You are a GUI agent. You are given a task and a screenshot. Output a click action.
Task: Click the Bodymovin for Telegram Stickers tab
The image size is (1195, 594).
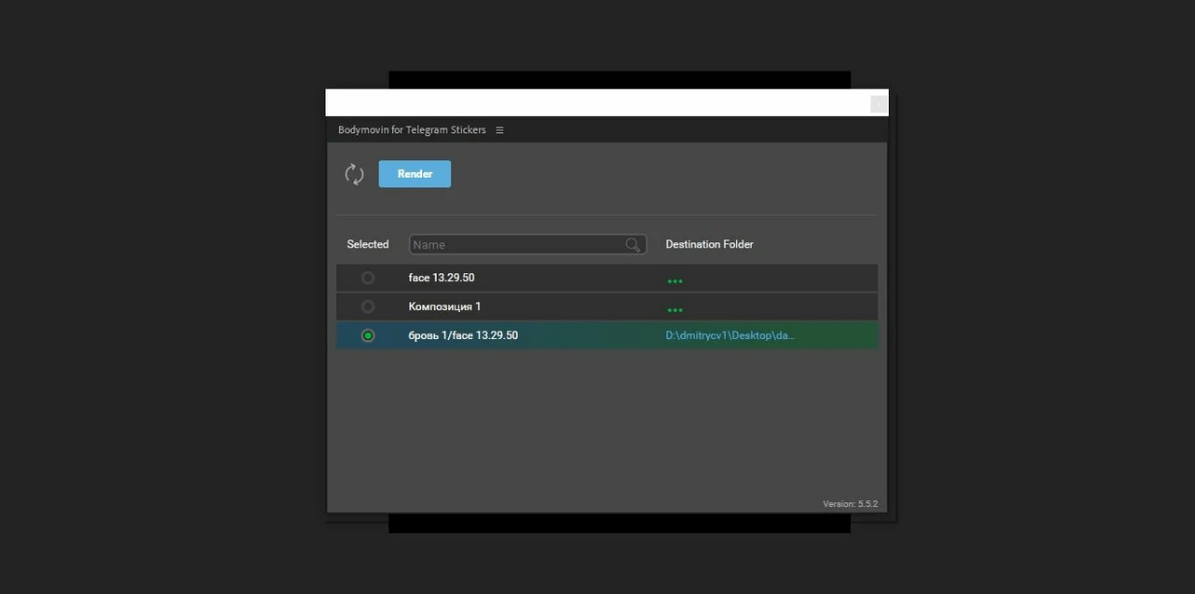[x=412, y=130]
